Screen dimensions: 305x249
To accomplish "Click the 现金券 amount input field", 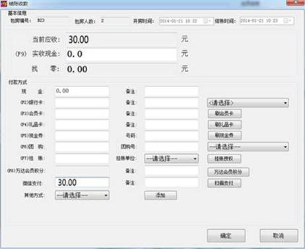I will (x=82, y=135).
